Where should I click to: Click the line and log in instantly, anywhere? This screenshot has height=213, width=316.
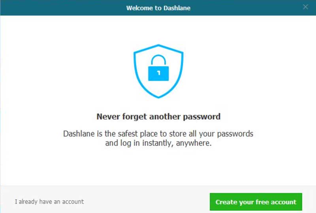pos(158,144)
